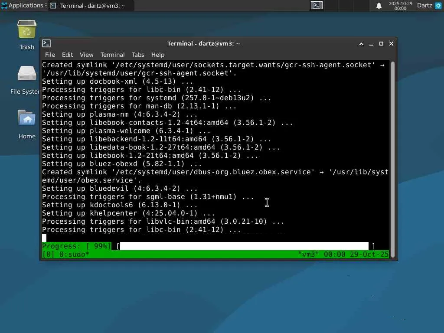The height and width of the screenshot is (333, 444).
Task: Click the line 'Setting up plasma-nm'
Action: tap(120, 114)
